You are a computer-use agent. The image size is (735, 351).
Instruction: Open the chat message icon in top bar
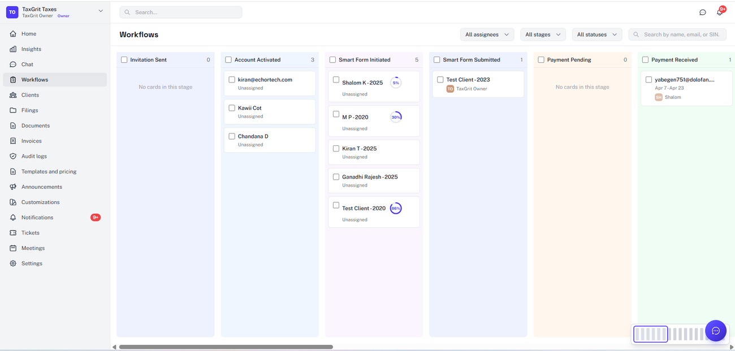[x=703, y=12]
